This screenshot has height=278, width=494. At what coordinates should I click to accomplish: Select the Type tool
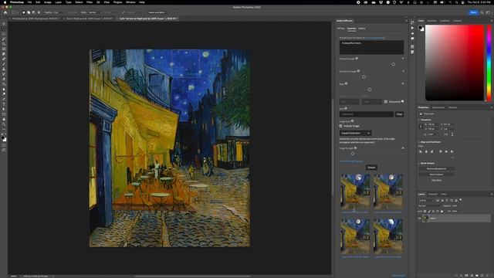(4, 104)
